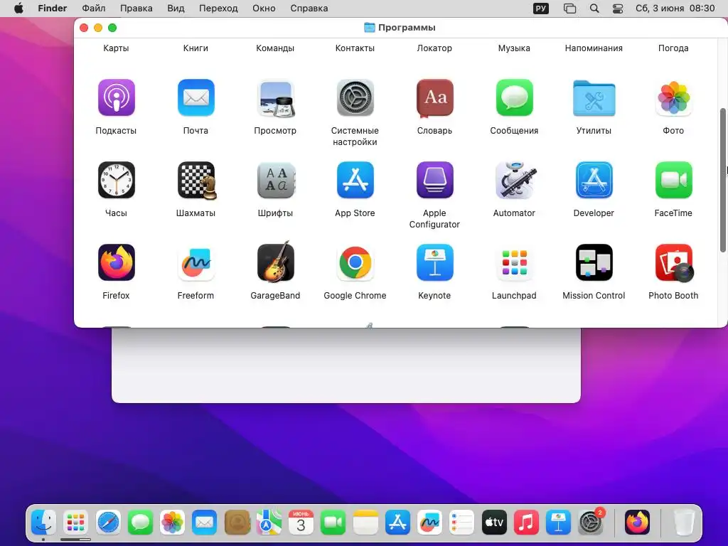Open the Файл menu
This screenshot has width=728, height=546.
[x=94, y=9]
